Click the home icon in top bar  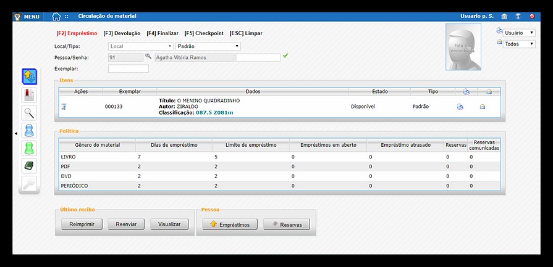pos(57,16)
